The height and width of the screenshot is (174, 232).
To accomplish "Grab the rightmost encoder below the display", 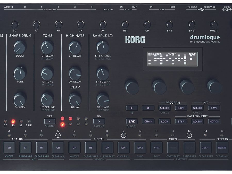I will [214, 87].
